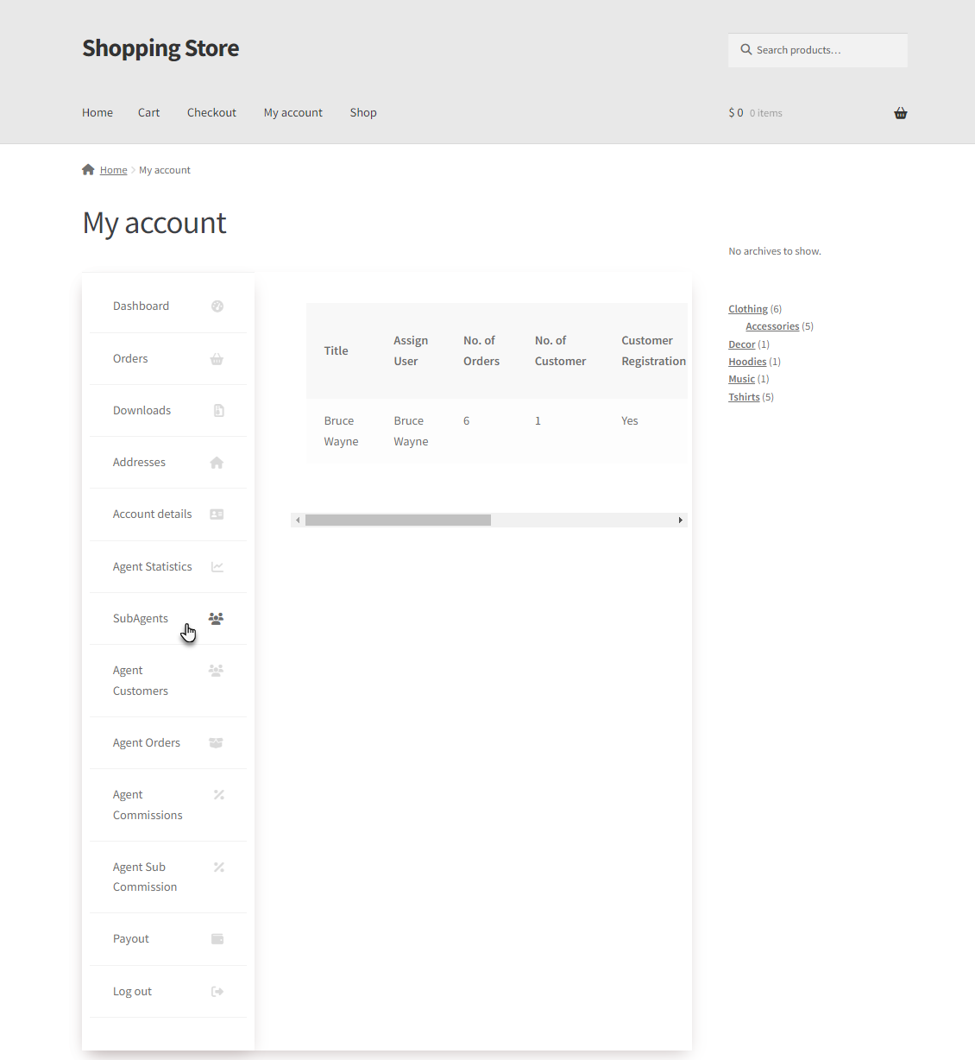The width and height of the screenshot is (975, 1060).
Task: Open Accessories category link
Action: coord(772,326)
